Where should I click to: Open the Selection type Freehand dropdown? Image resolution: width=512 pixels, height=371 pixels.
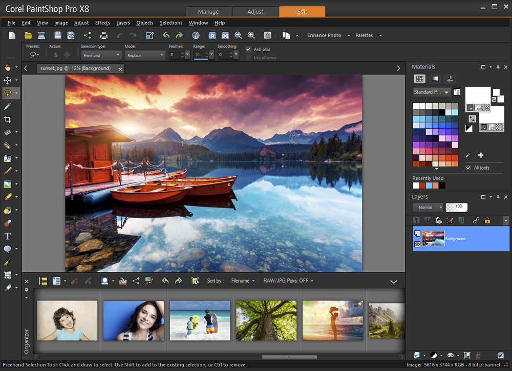[101, 55]
